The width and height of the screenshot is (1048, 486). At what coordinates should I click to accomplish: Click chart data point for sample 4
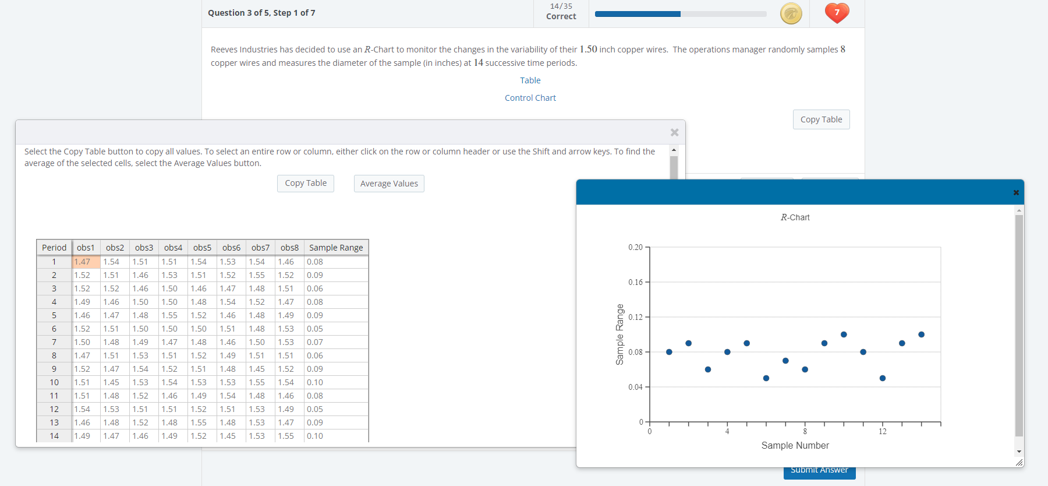[727, 352]
